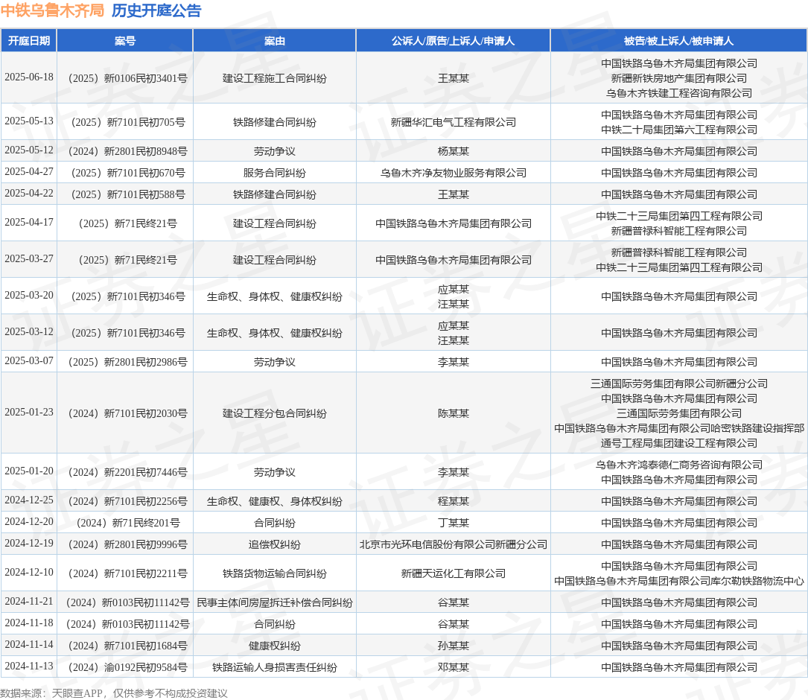Click plaintiff 陈某某

453,413
